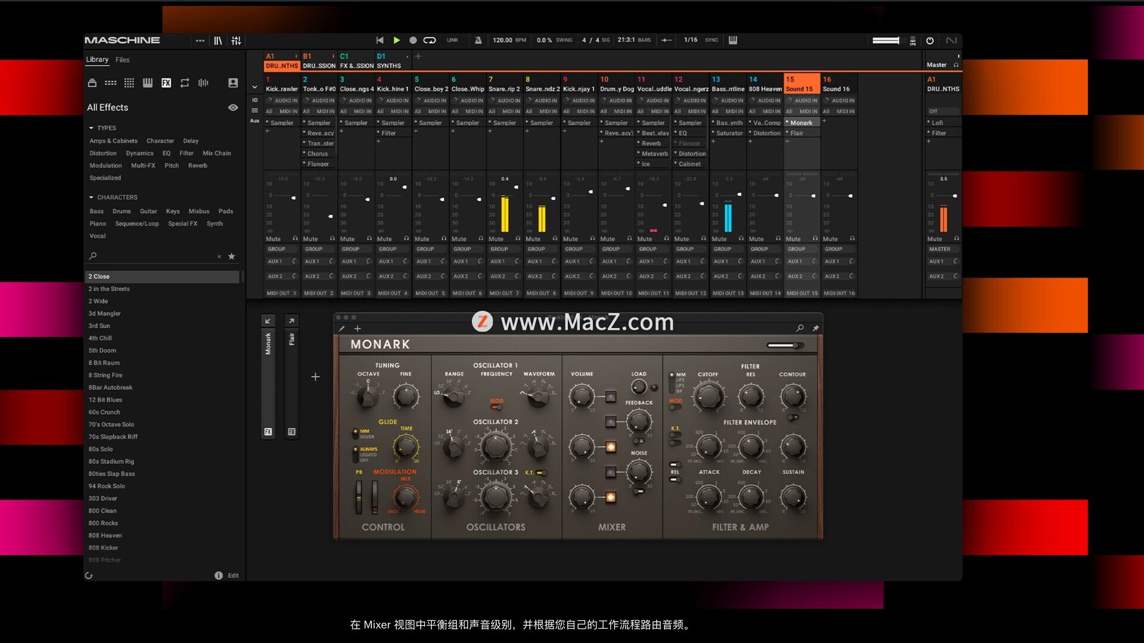Screen dimensions: 1144x643
Task: Click the search magnifier in Monark header
Action: 800,328
